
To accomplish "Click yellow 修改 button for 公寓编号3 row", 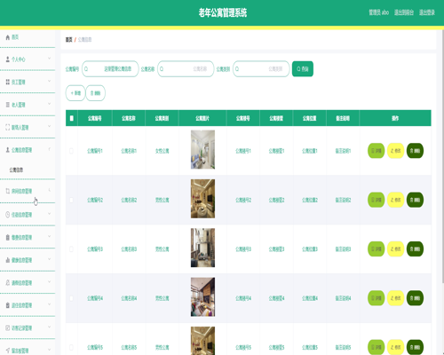I will [395, 249].
